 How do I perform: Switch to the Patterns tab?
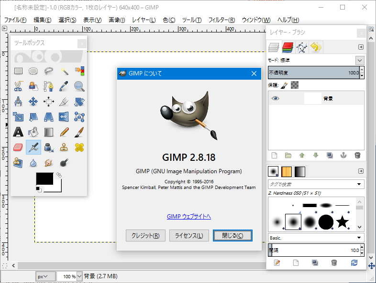click(x=287, y=171)
